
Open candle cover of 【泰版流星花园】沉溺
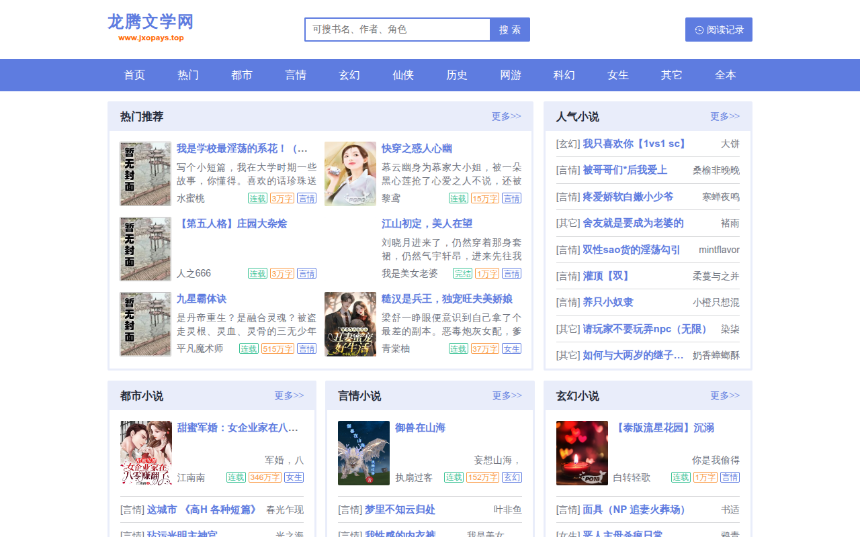582,453
